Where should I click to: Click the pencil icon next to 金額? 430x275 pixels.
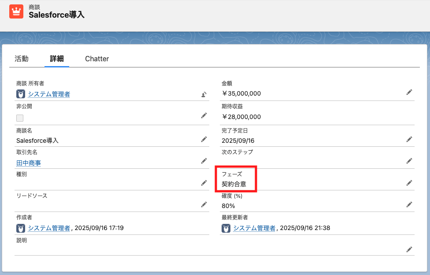pyautogui.click(x=409, y=92)
